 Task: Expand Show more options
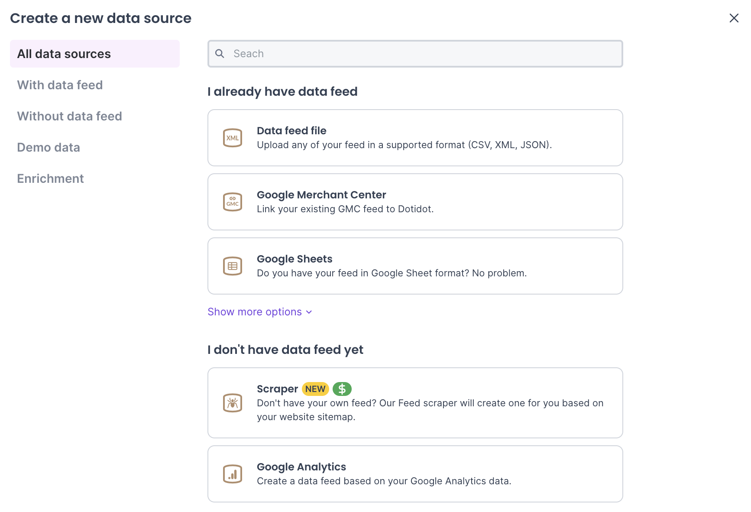260,312
